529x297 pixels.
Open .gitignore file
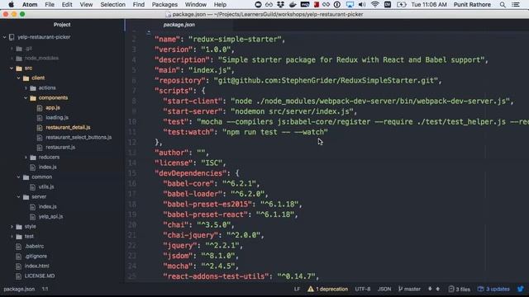click(36, 257)
